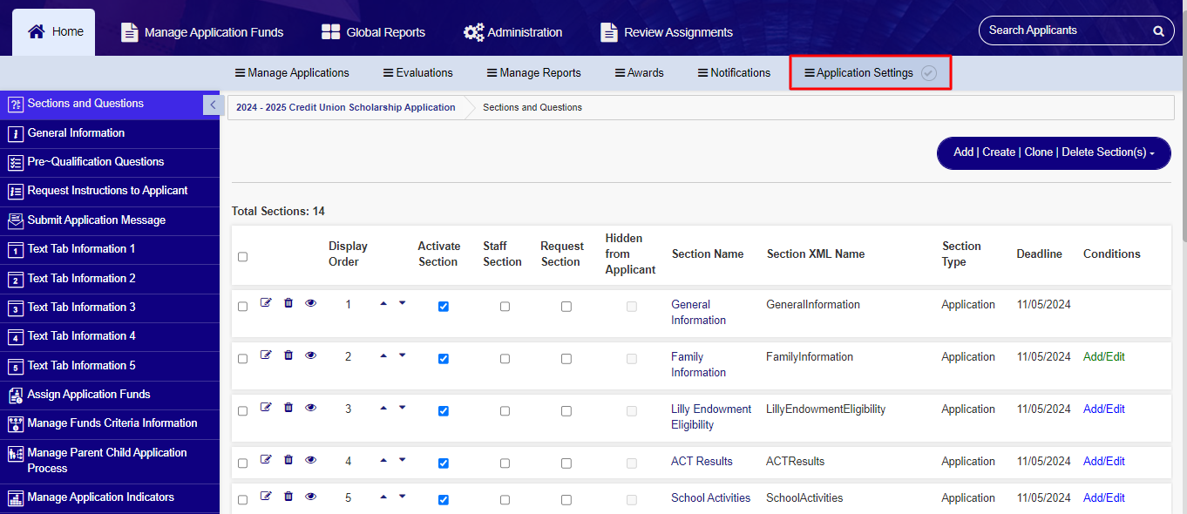Open Assign Application Funds sidebar item
The width and height of the screenshot is (1187, 514).
(110, 395)
